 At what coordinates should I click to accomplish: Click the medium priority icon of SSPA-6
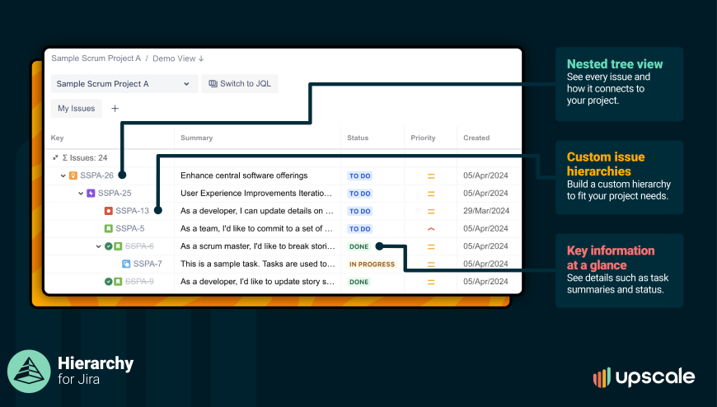pos(431,247)
